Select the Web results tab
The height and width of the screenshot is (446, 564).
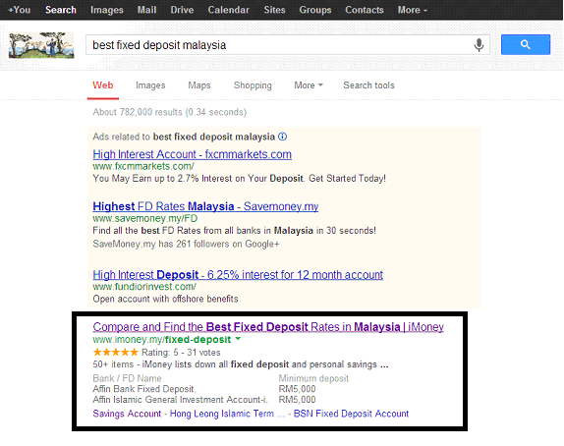coord(103,85)
